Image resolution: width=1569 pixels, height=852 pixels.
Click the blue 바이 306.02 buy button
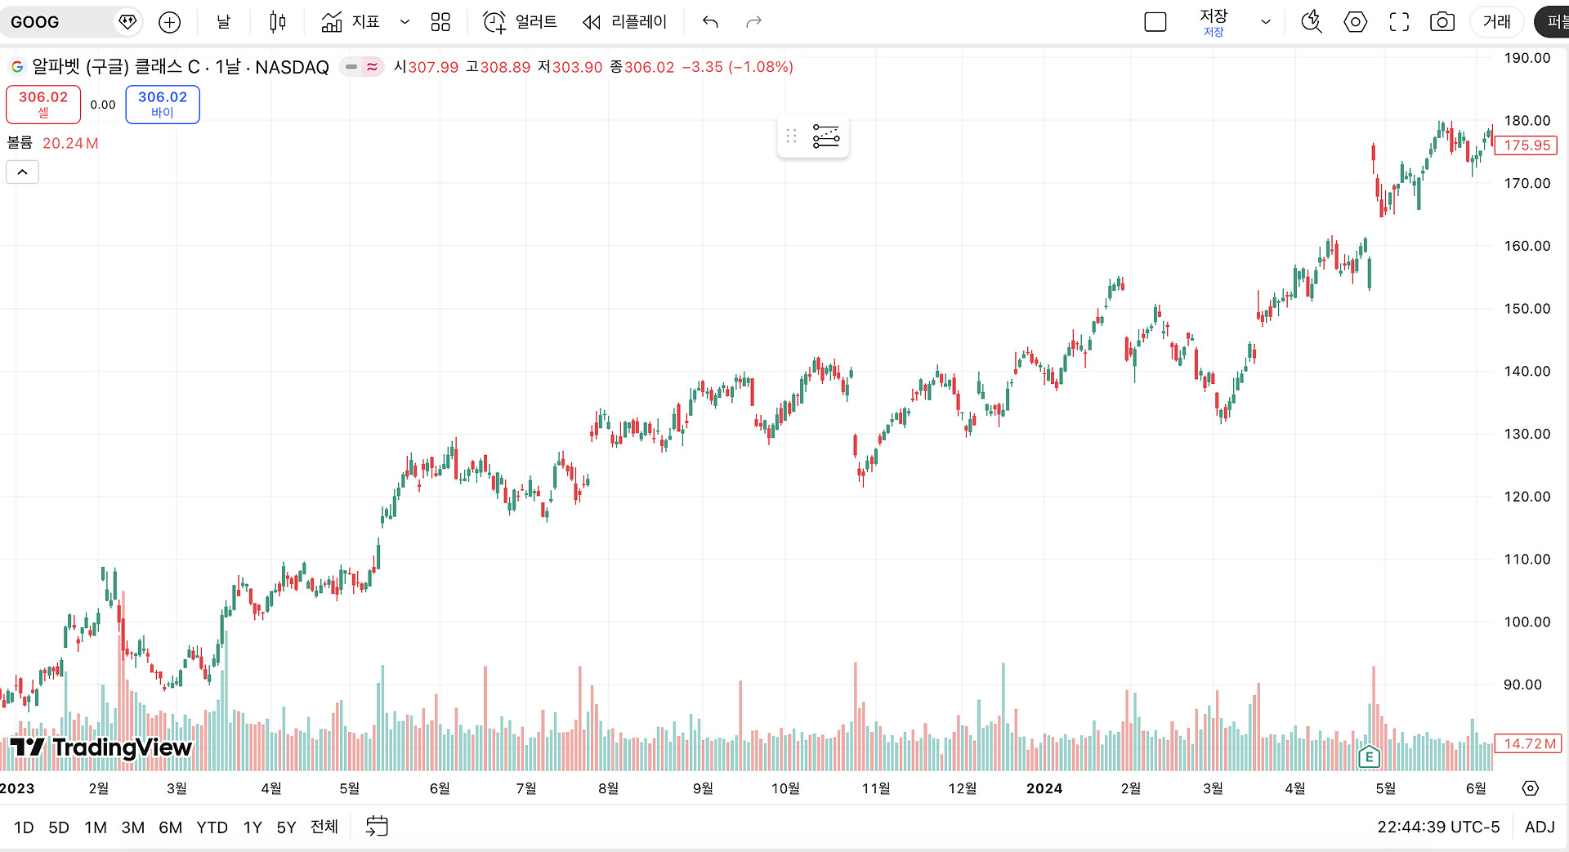coord(163,104)
